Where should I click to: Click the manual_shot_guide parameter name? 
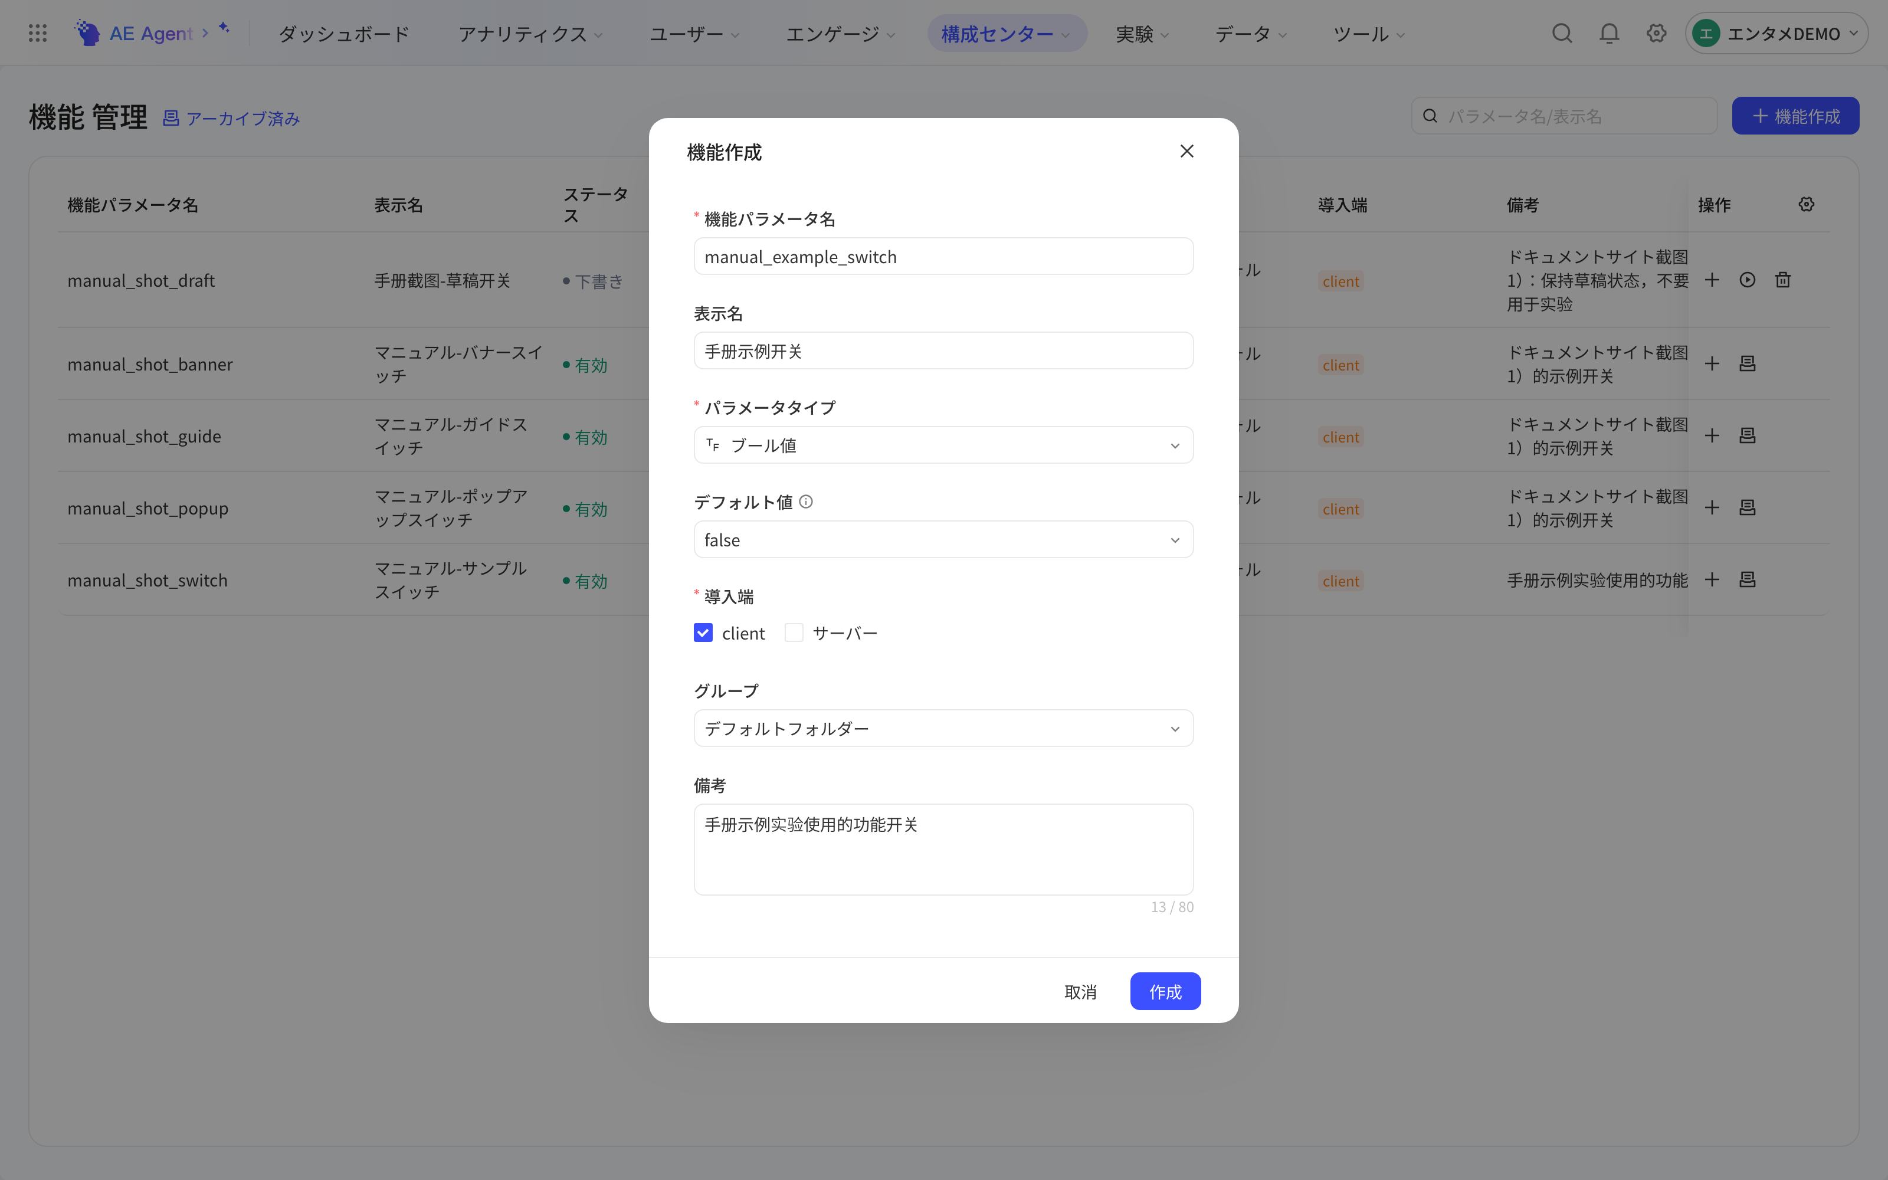tap(145, 436)
